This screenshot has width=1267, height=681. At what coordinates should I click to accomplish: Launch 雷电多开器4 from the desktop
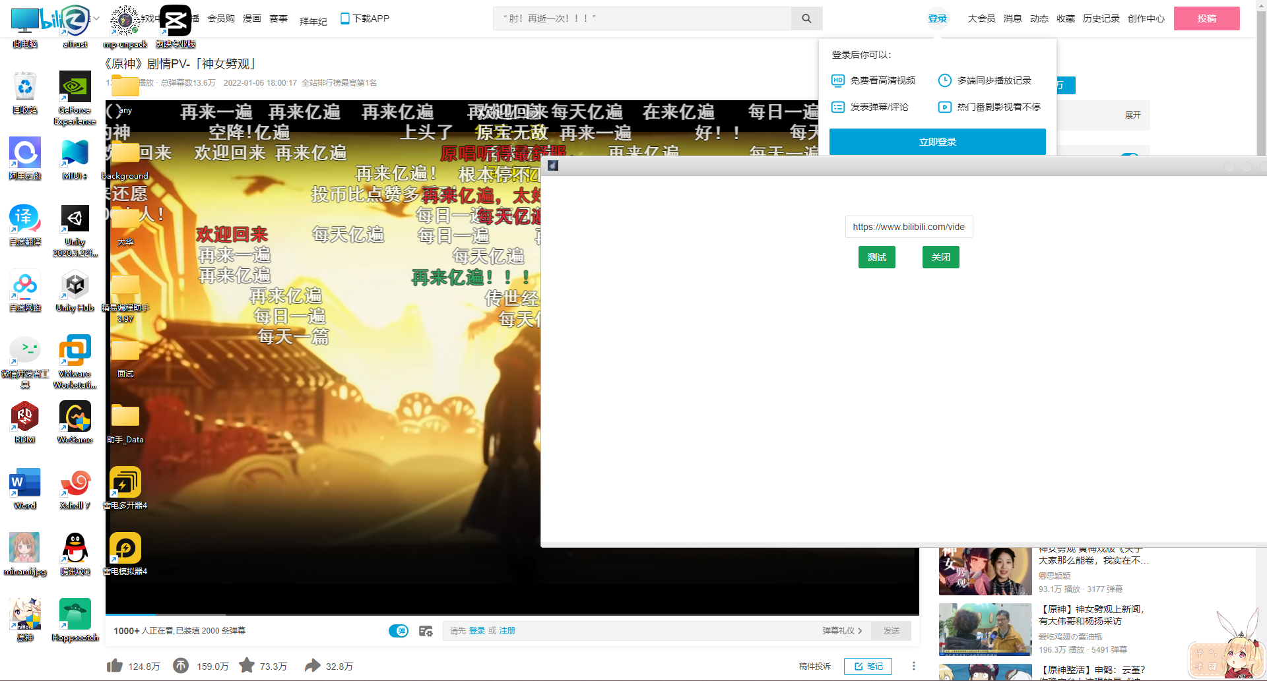[x=125, y=489]
